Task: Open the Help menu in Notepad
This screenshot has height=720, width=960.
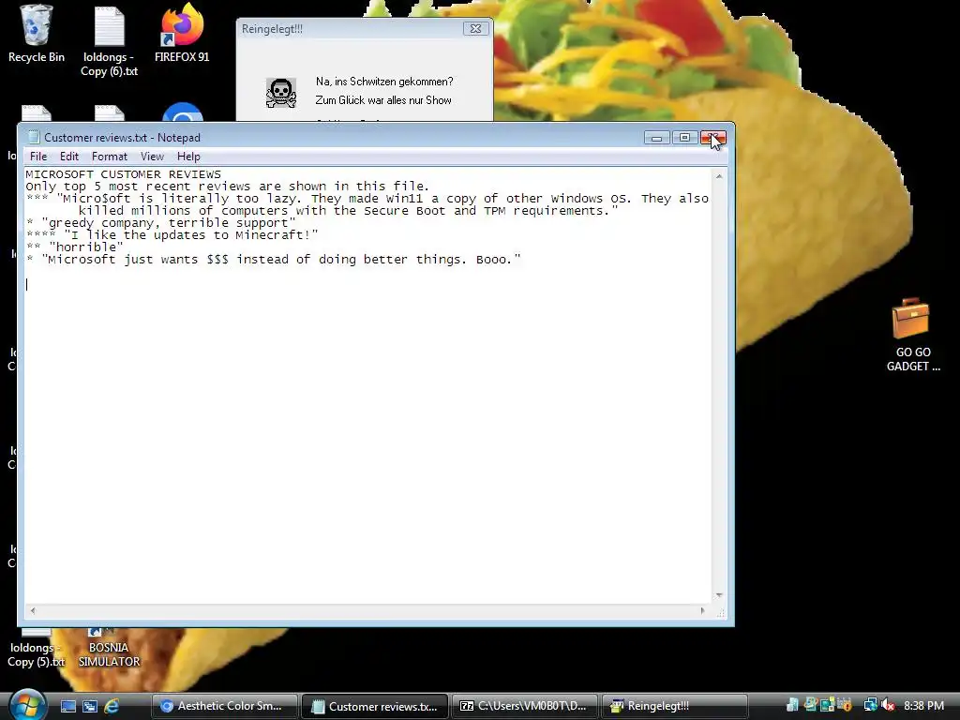Action: tap(188, 157)
